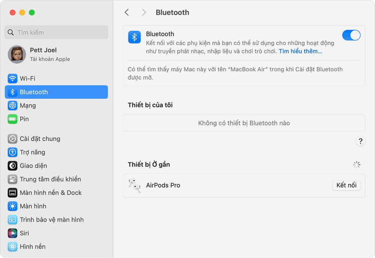Click the green zoom window button
Image resolution: width=375 pixels, height=258 pixels.
32,13
